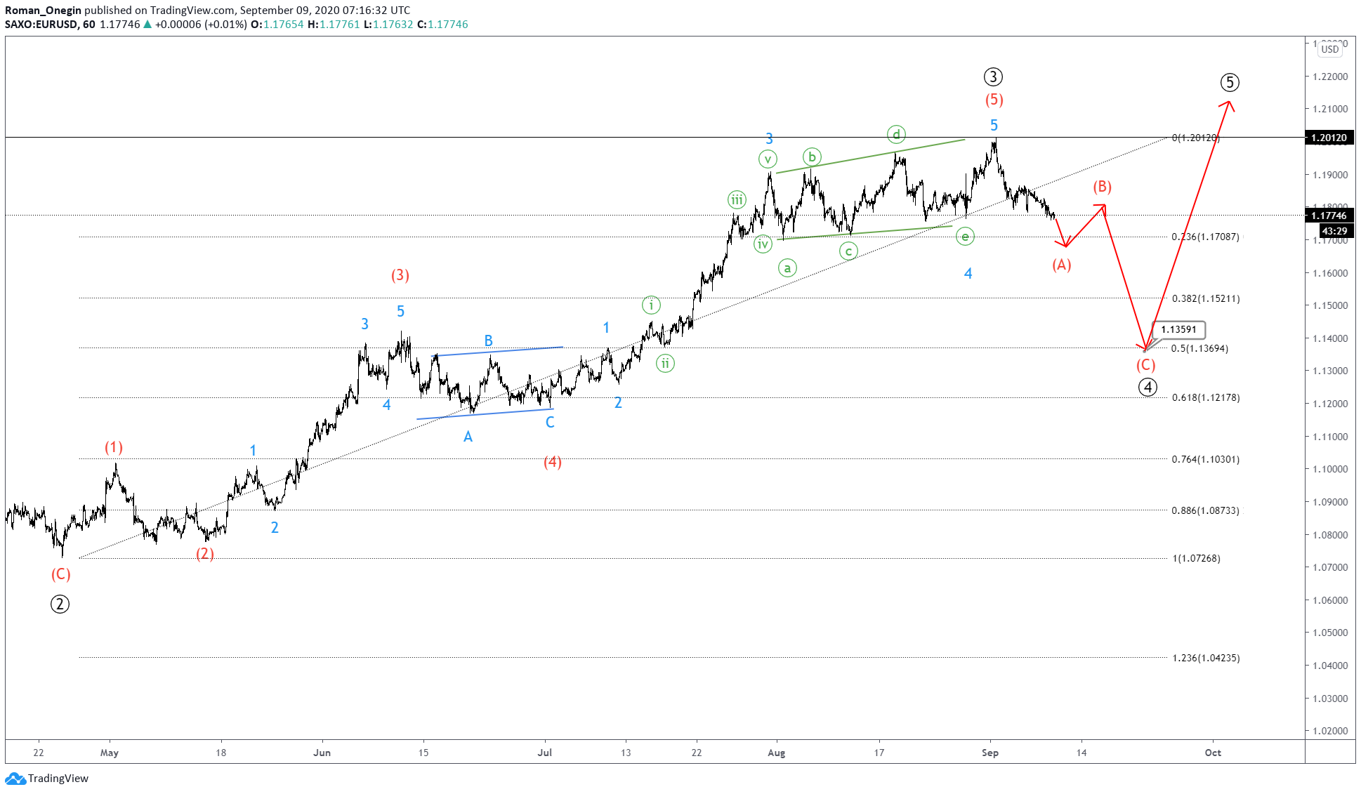Click the green circled e marker
Image resolution: width=1361 pixels, height=794 pixels.
coord(965,237)
